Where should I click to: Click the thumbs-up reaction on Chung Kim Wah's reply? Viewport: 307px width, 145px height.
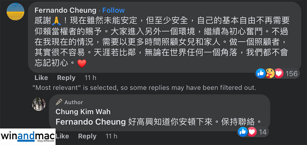tap(243, 132)
